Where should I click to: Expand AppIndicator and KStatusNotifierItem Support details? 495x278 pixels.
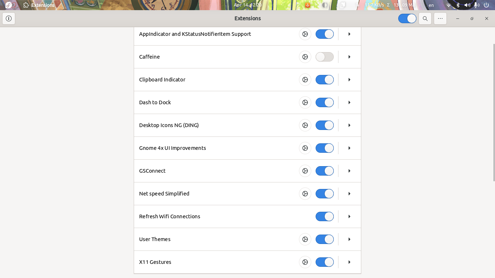[x=349, y=34]
